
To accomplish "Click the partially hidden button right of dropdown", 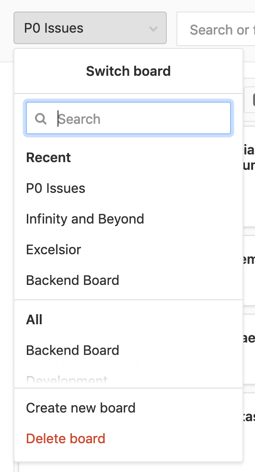I will 249,100.
